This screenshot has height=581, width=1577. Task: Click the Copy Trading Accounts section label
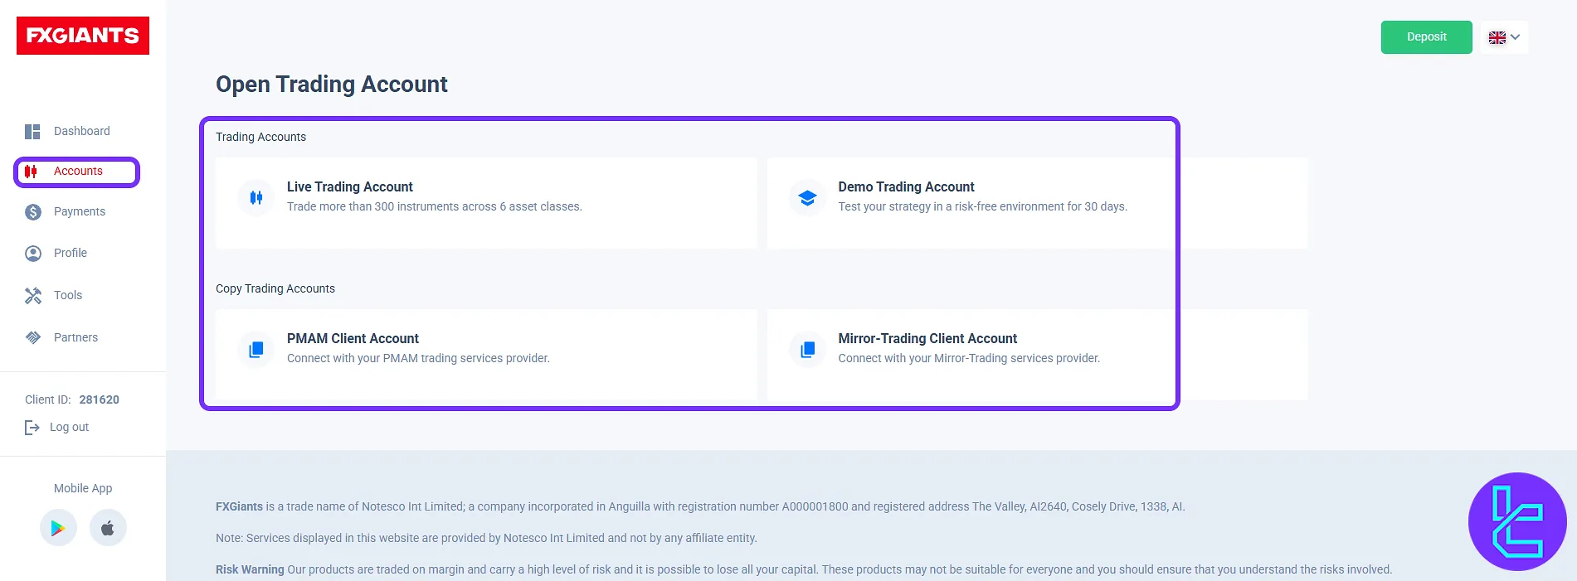point(275,288)
